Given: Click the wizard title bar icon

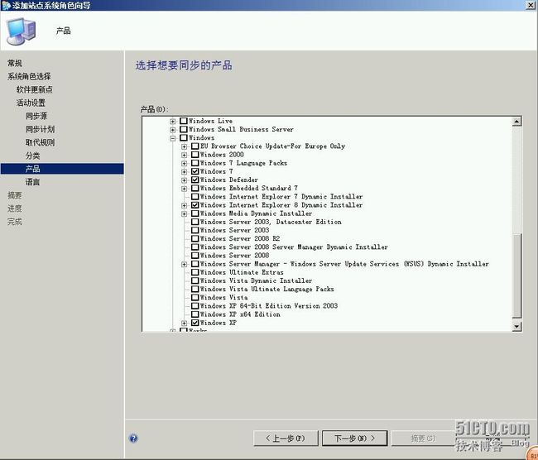Looking at the screenshot, I should 6,5.
